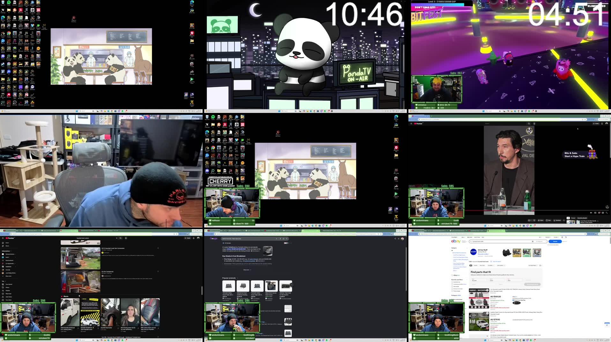
Task: Enable Australia only filter on eBay
Action: [x=452, y=282]
